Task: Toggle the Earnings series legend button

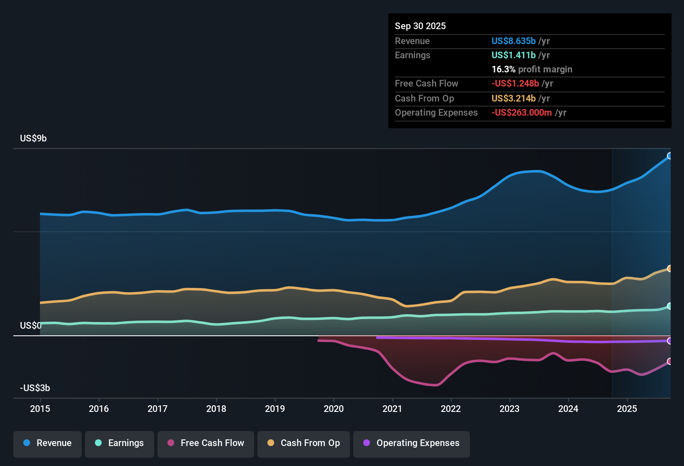Action: click(x=120, y=443)
